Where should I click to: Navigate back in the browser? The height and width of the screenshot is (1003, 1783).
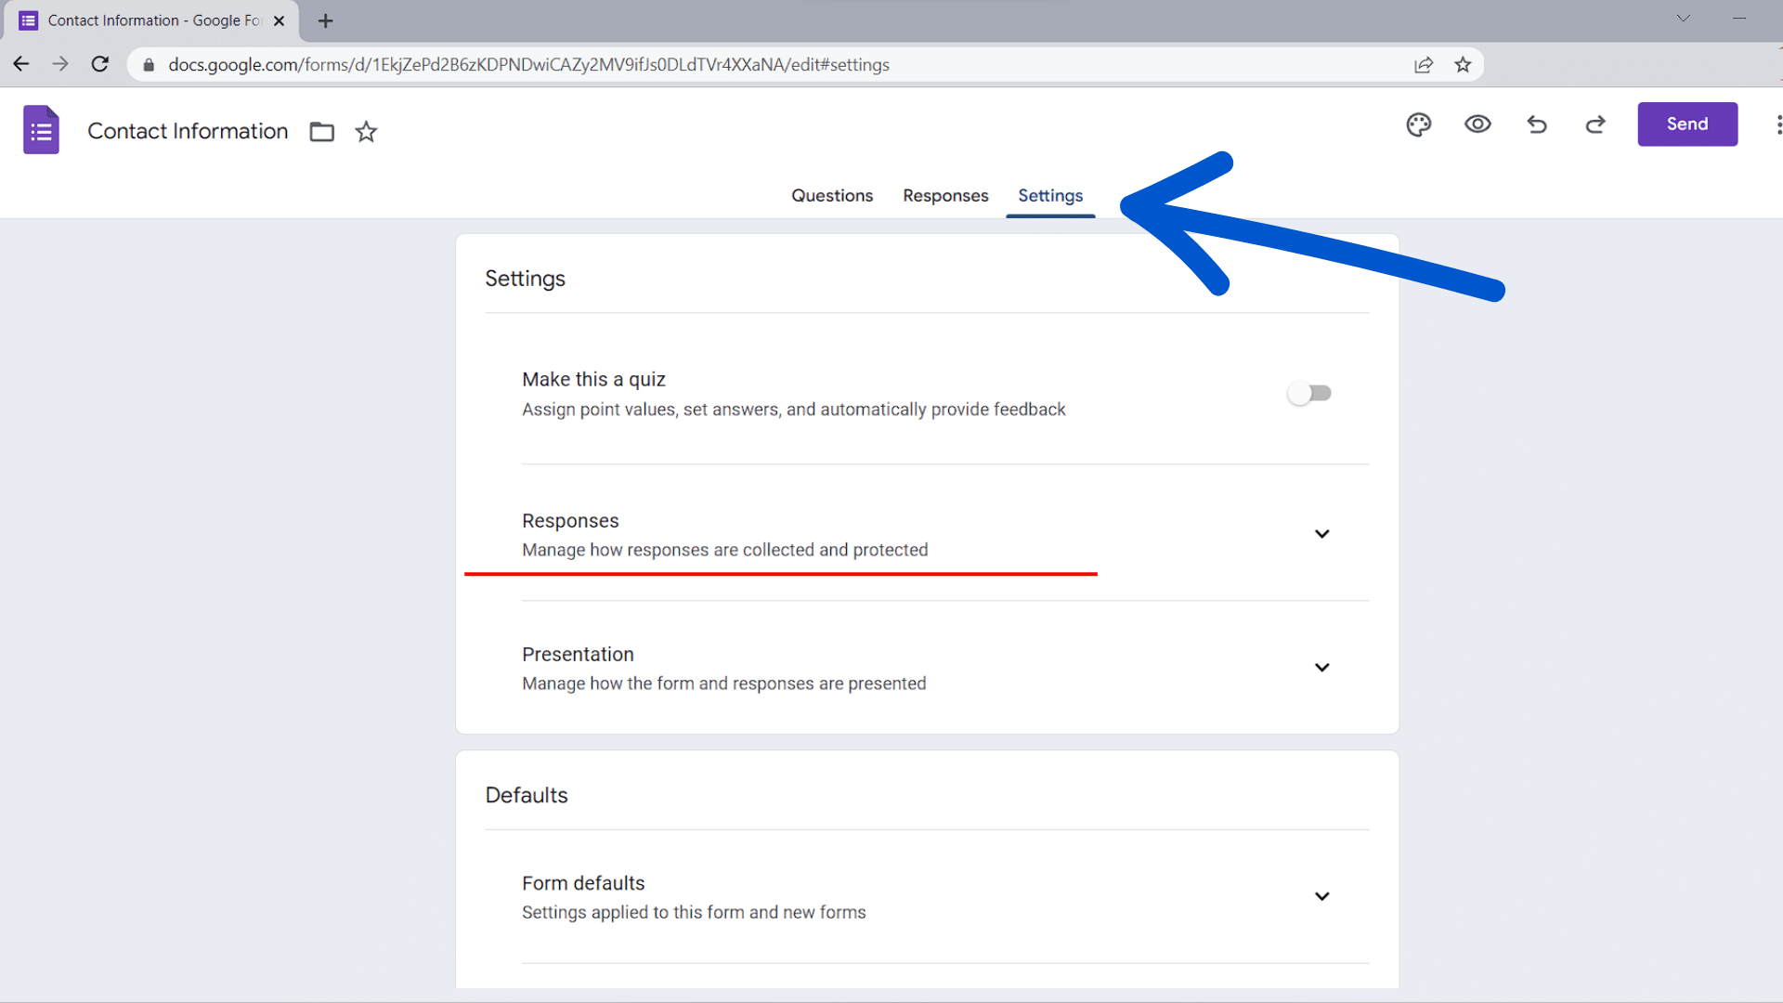(x=20, y=63)
